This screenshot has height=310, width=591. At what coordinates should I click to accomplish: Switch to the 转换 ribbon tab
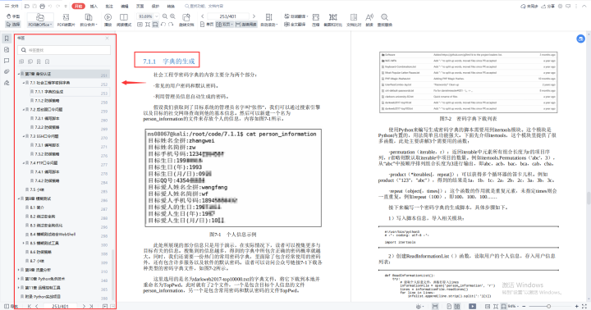(171, 6)
